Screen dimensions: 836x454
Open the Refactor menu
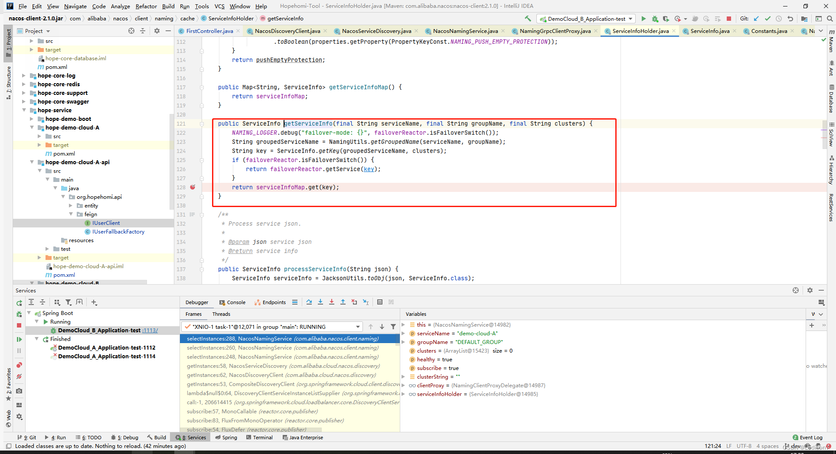[146, 6]
